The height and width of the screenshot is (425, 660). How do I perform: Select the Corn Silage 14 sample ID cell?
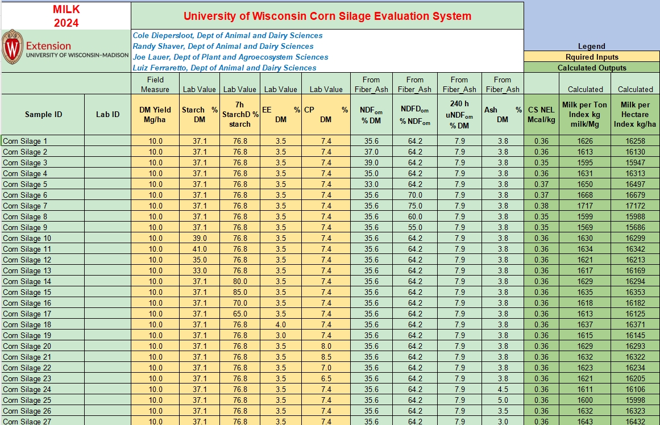(x=43, y=281)
